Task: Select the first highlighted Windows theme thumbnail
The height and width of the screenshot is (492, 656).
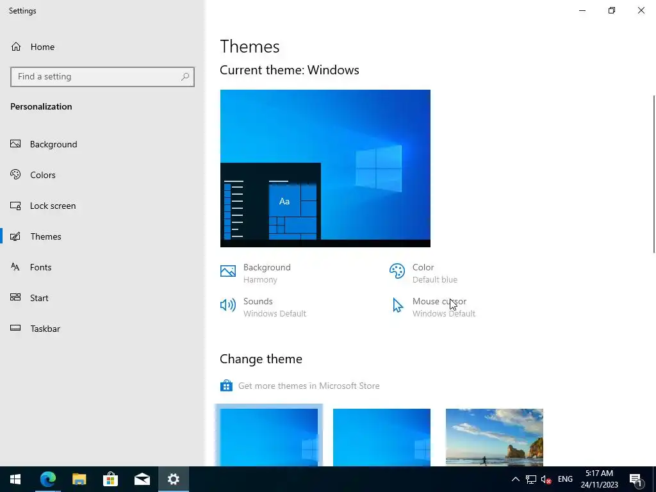Action: pyautogui.click(x=268, y=437)
